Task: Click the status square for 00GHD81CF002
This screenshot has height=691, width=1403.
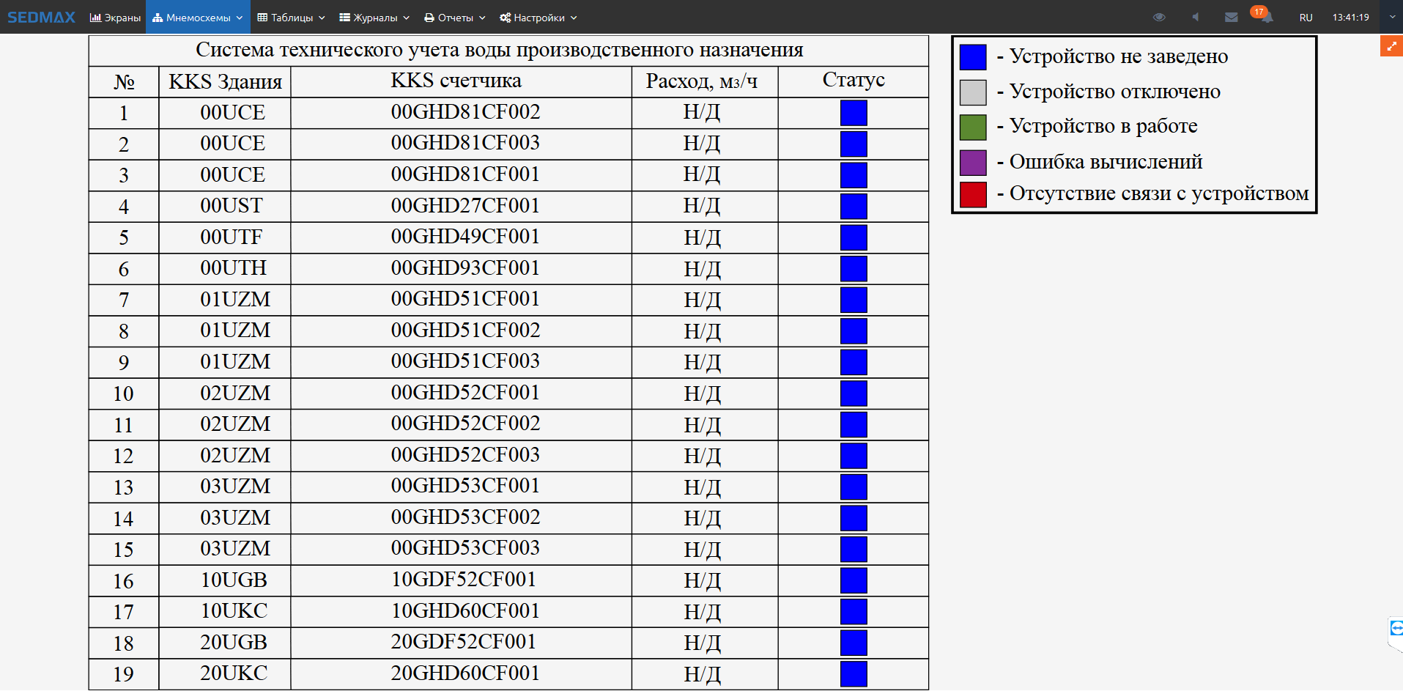Action: (854, 113)
